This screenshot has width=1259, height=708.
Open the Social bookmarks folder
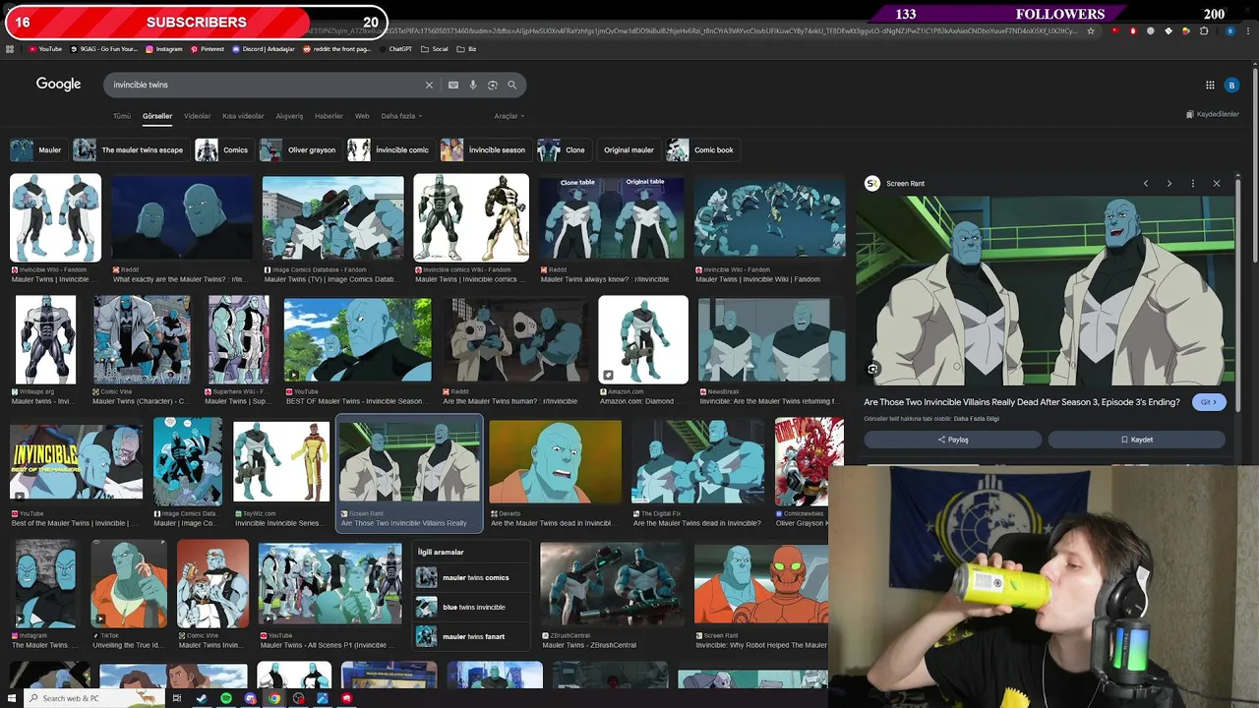point(435,49)
